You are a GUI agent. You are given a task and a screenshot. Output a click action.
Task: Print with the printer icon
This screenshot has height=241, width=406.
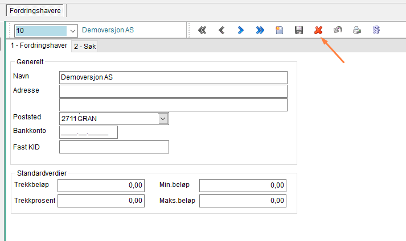[357, 30]
